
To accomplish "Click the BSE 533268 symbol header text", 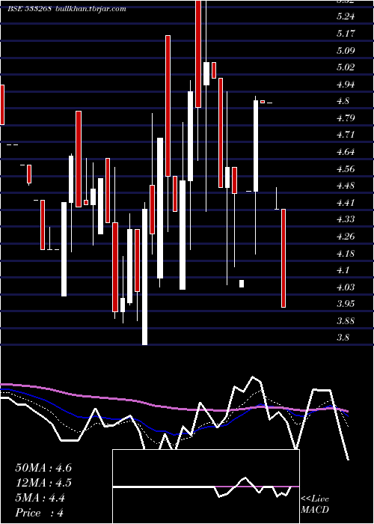I will [29, 9].
